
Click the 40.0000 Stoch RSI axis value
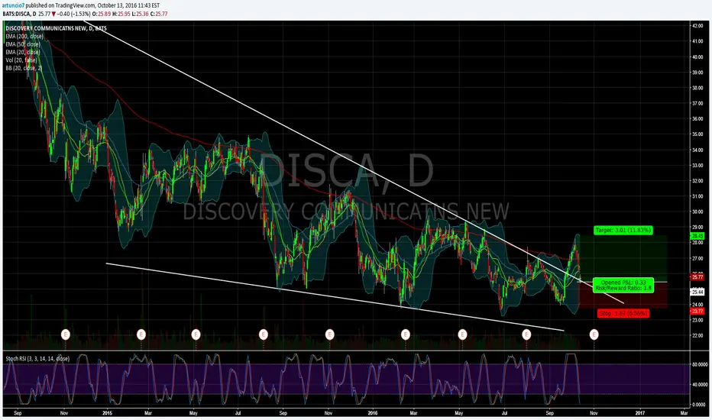point(699,384)
